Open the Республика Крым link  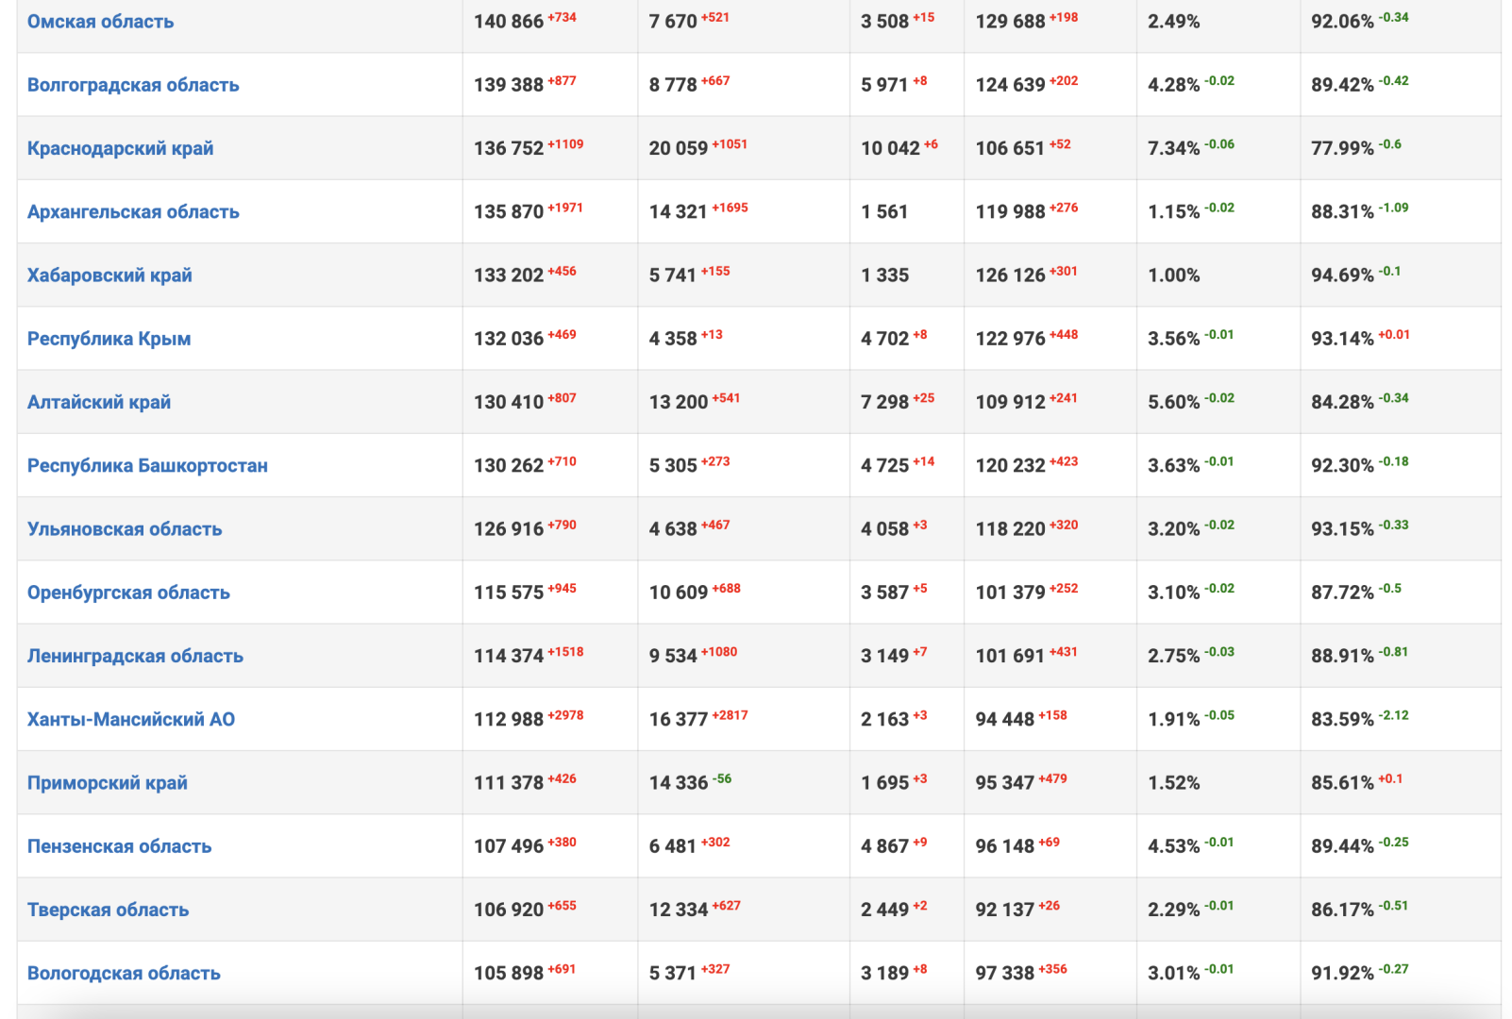point(109,339)
